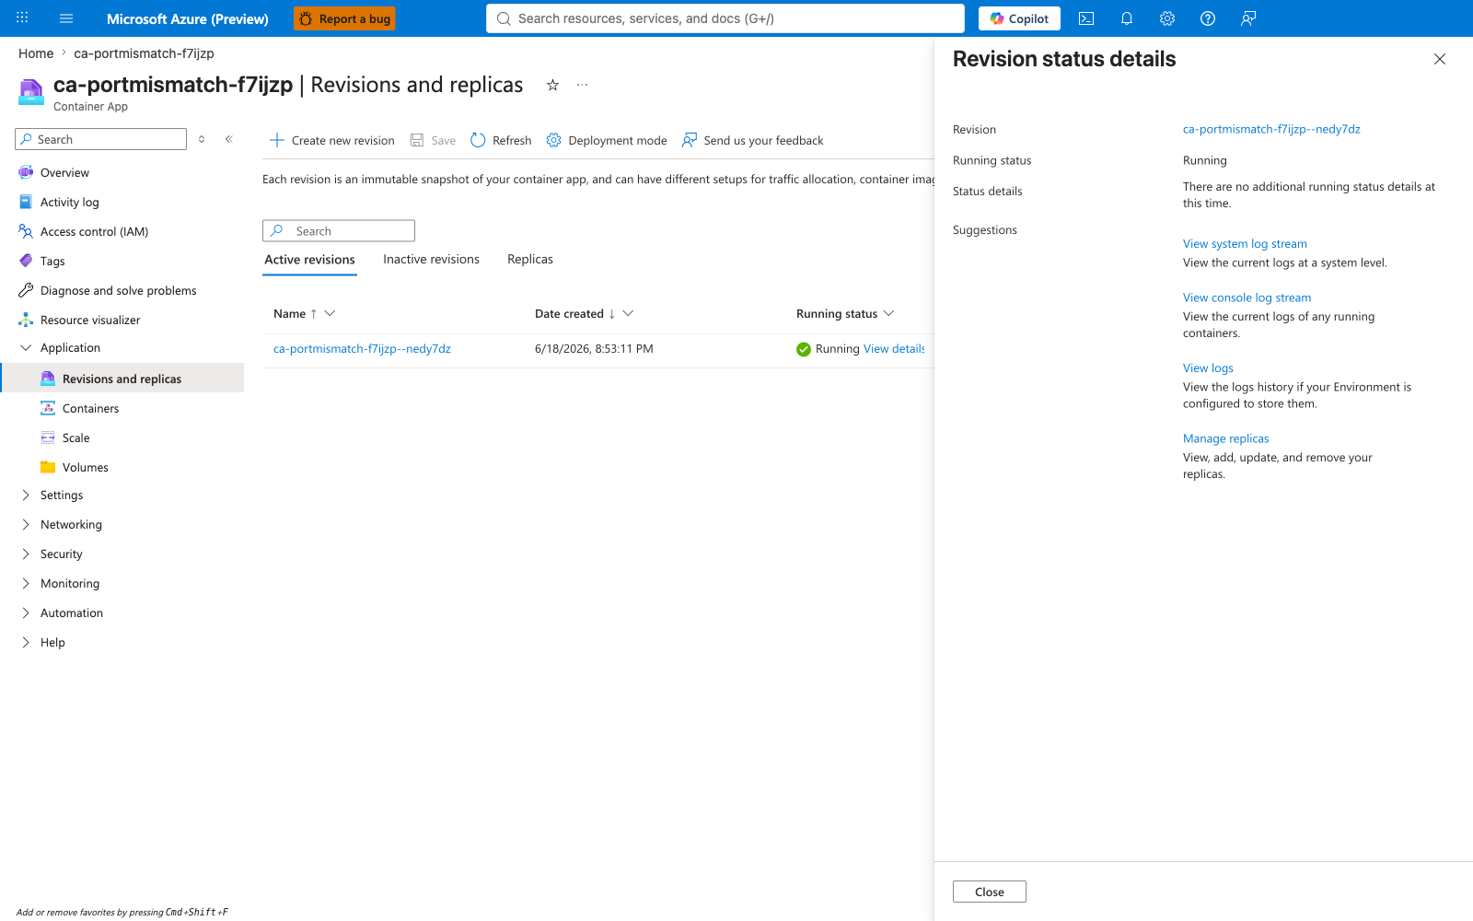This screenshot has height=921, width=1473.
Task: Expand the Networking section
Action: (x=26, y=524)
